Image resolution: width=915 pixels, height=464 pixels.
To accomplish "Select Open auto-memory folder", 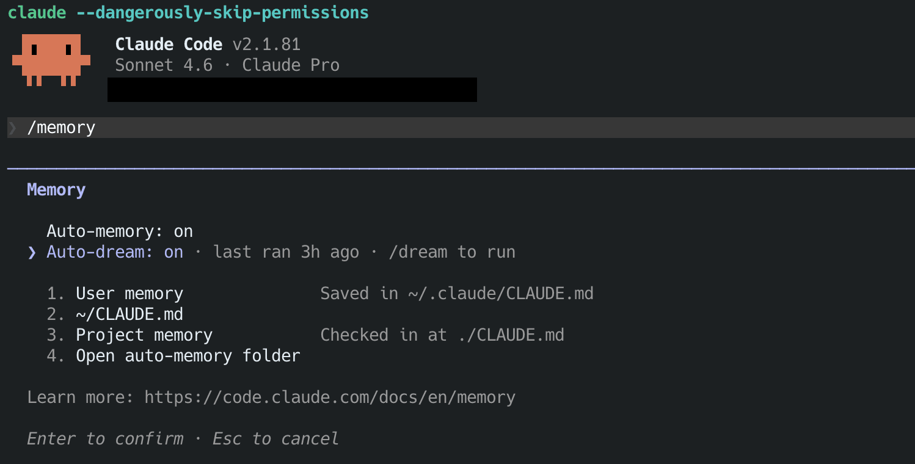I will (188, 356).
